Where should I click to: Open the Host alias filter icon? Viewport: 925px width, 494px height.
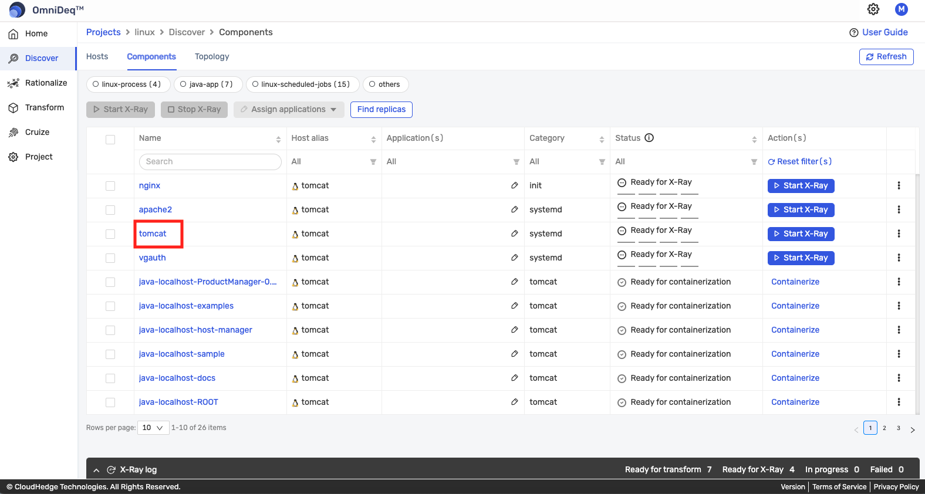tap(373, 162)
